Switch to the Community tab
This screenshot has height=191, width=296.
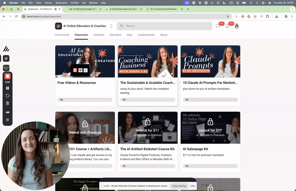62,35
